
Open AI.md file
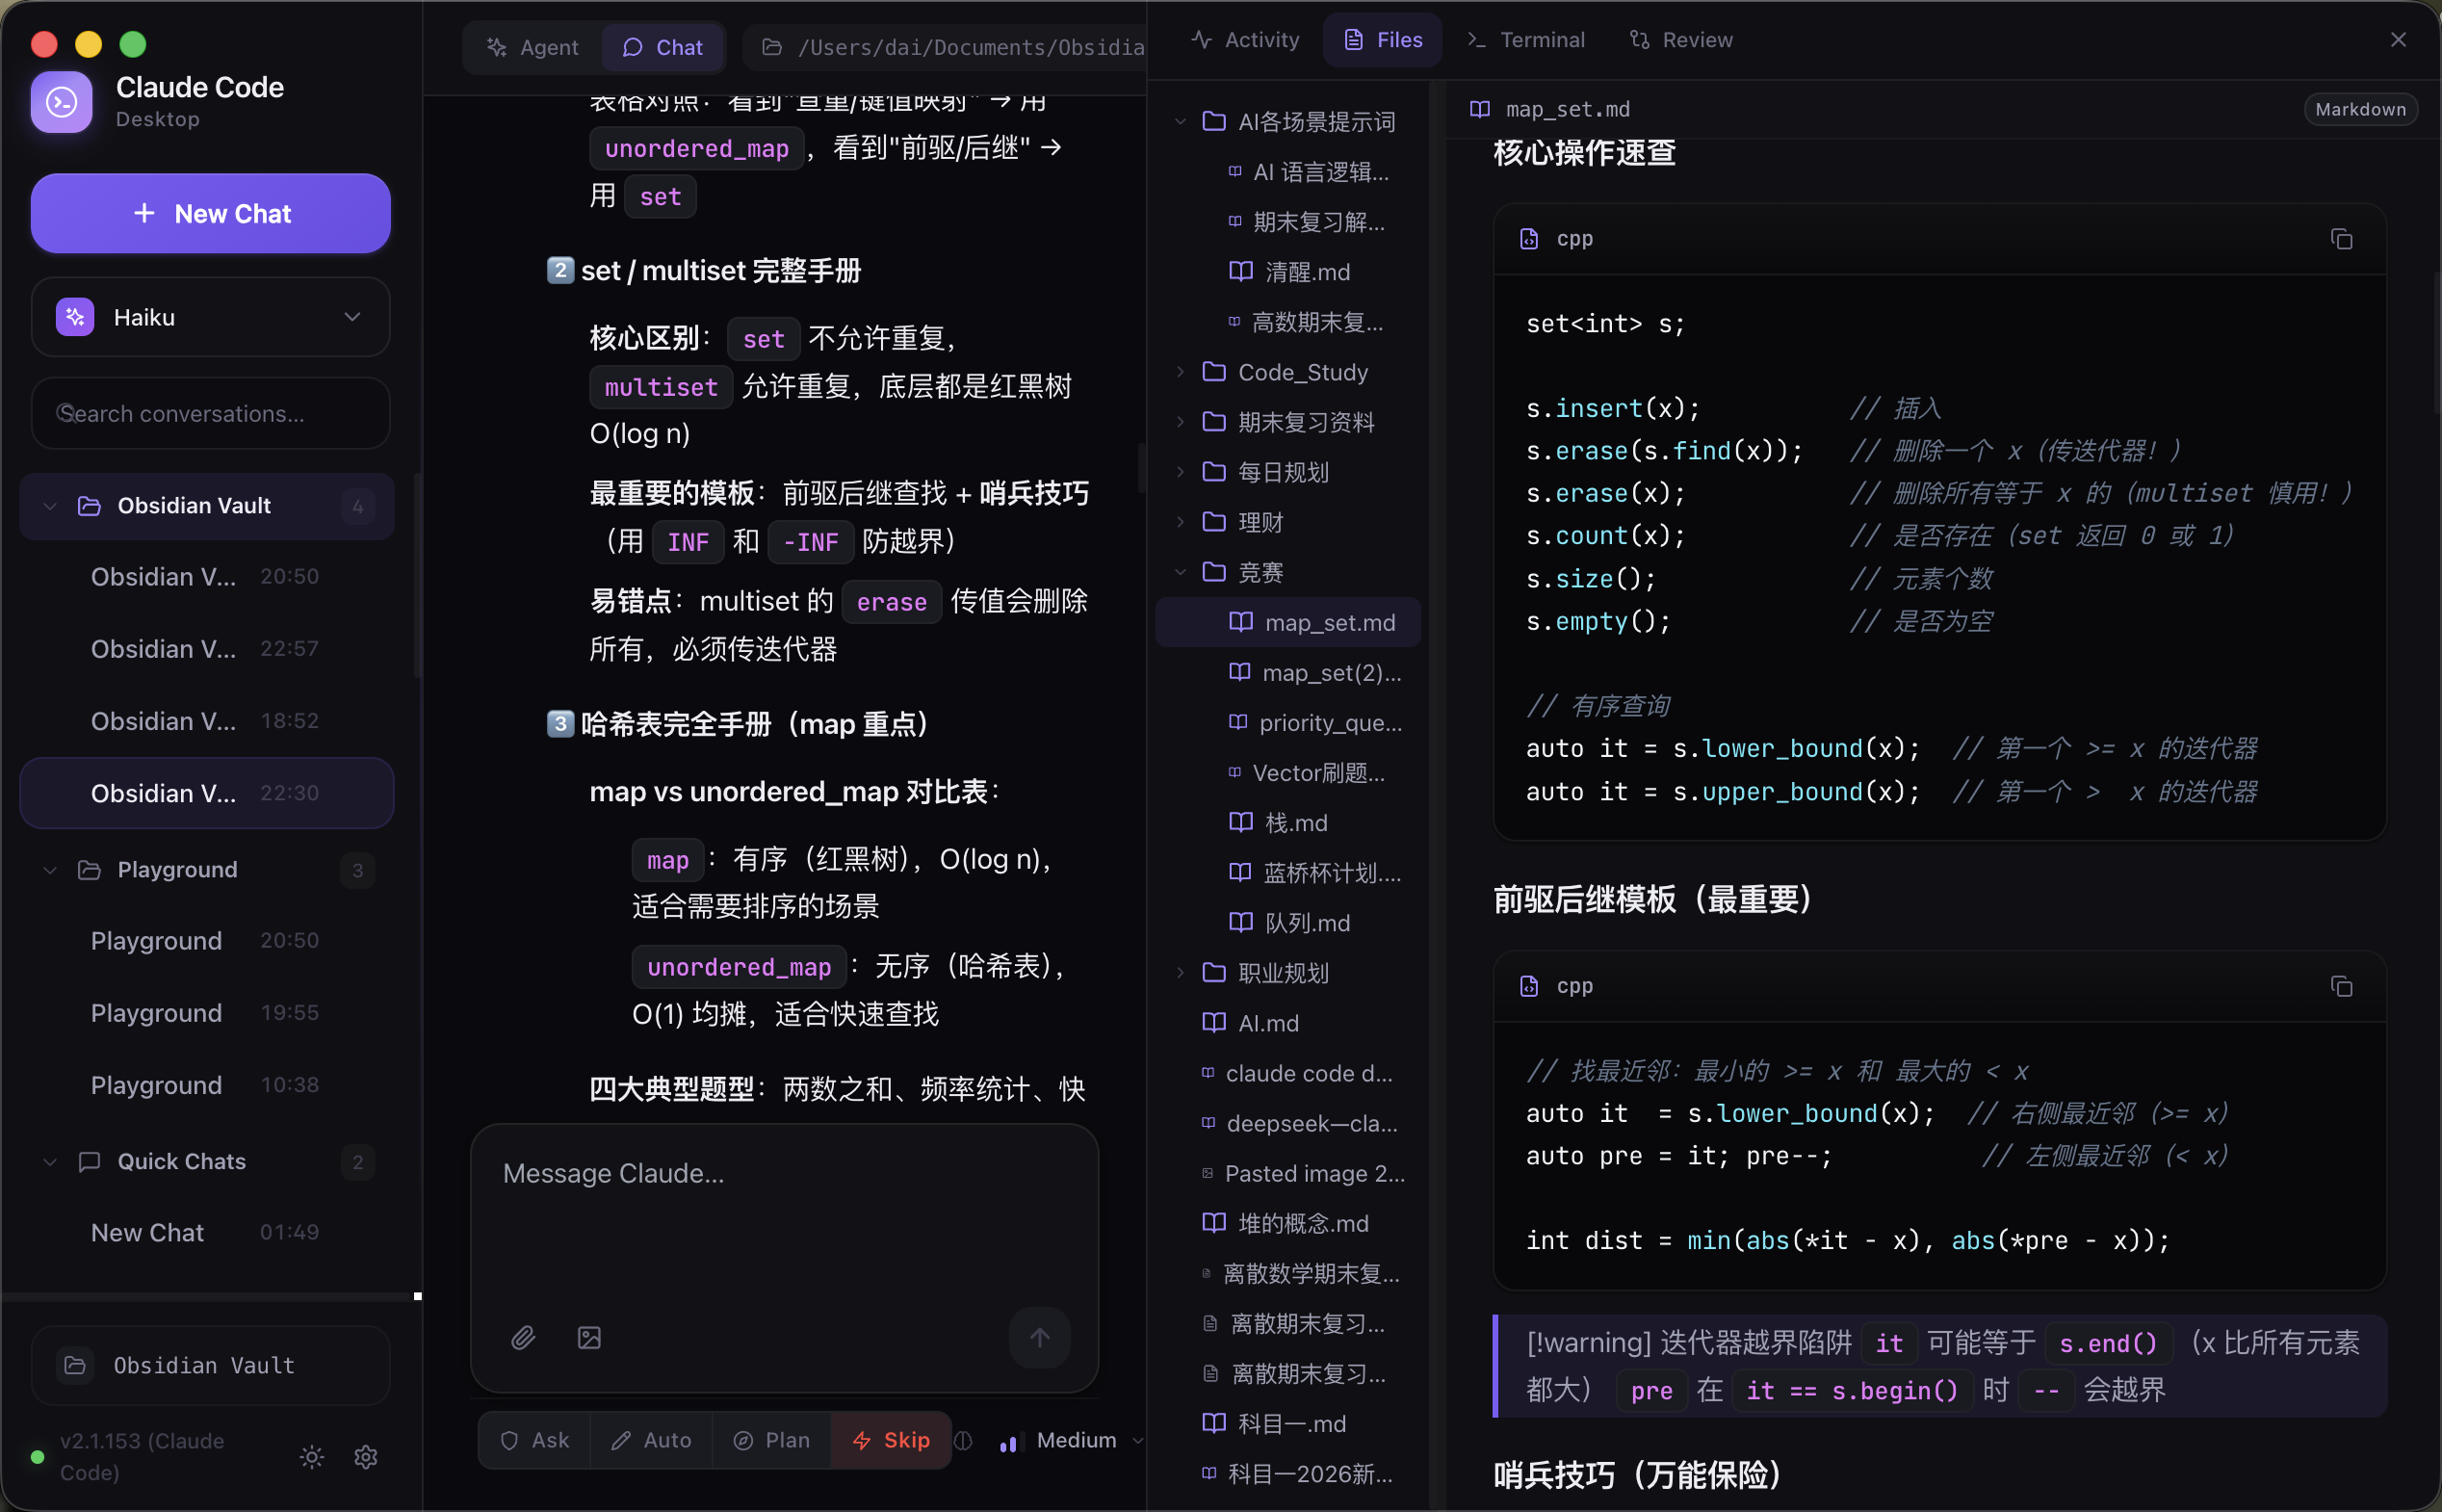[x=1288, y=1023]
